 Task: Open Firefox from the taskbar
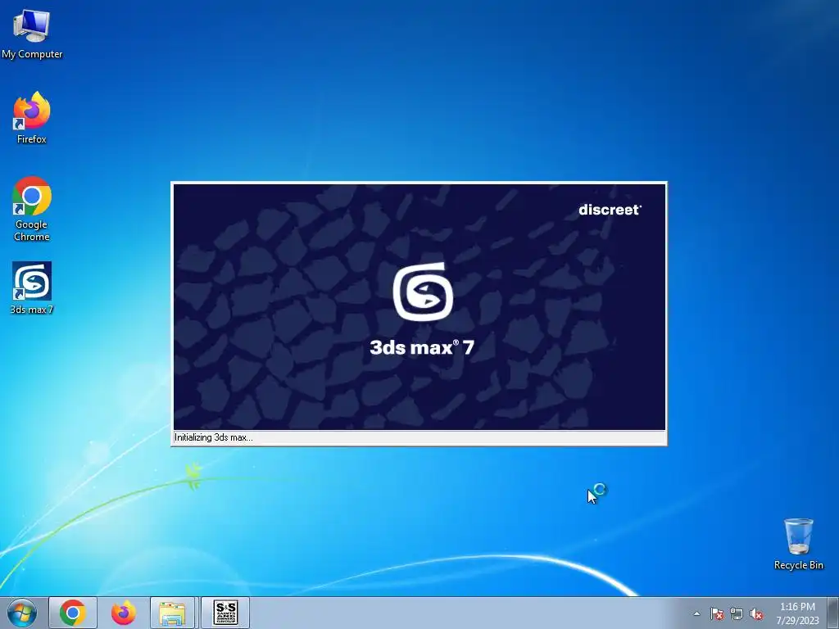tap(124, 613)
